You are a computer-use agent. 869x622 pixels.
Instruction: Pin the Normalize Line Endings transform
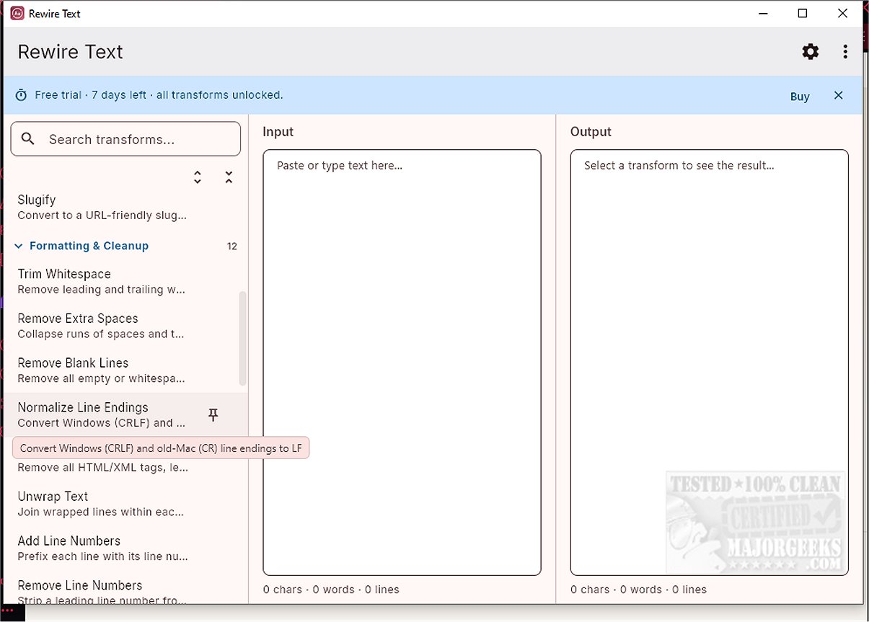213,414
